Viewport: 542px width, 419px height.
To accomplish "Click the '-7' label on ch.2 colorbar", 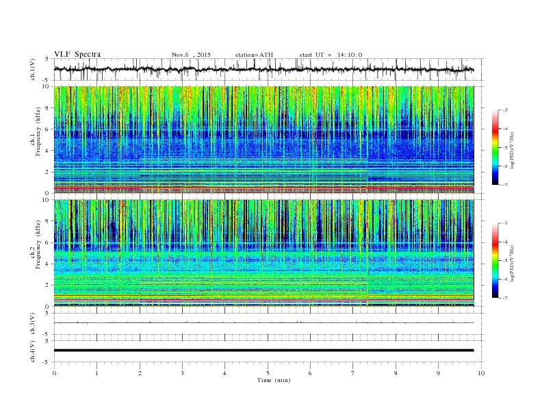I will tap(504, 298).
